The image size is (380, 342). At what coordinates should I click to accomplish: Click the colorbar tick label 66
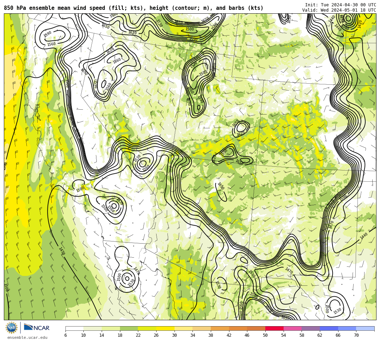338,335
